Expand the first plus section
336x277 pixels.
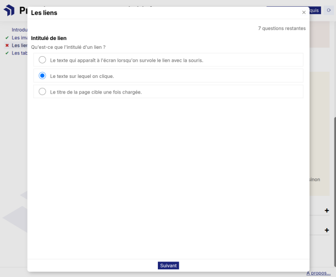pos(327,210)
